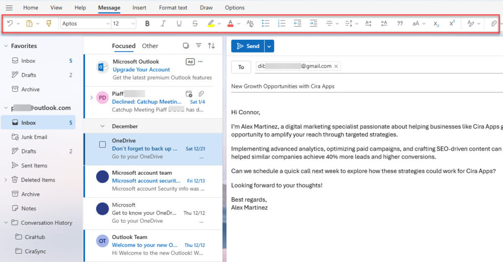Screen dimensions: 503x262
Task: Open the Upgrade Your Account link
Action: click(x=141, y=70)
